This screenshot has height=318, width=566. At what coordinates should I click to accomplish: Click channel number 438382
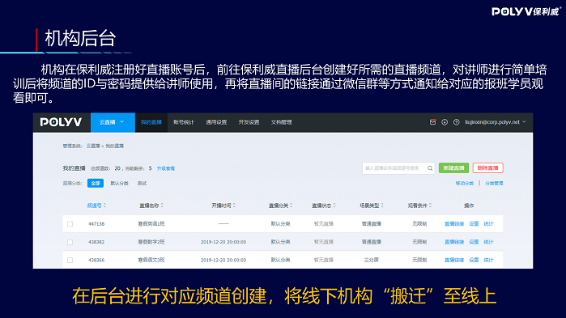tap(96, 242)
